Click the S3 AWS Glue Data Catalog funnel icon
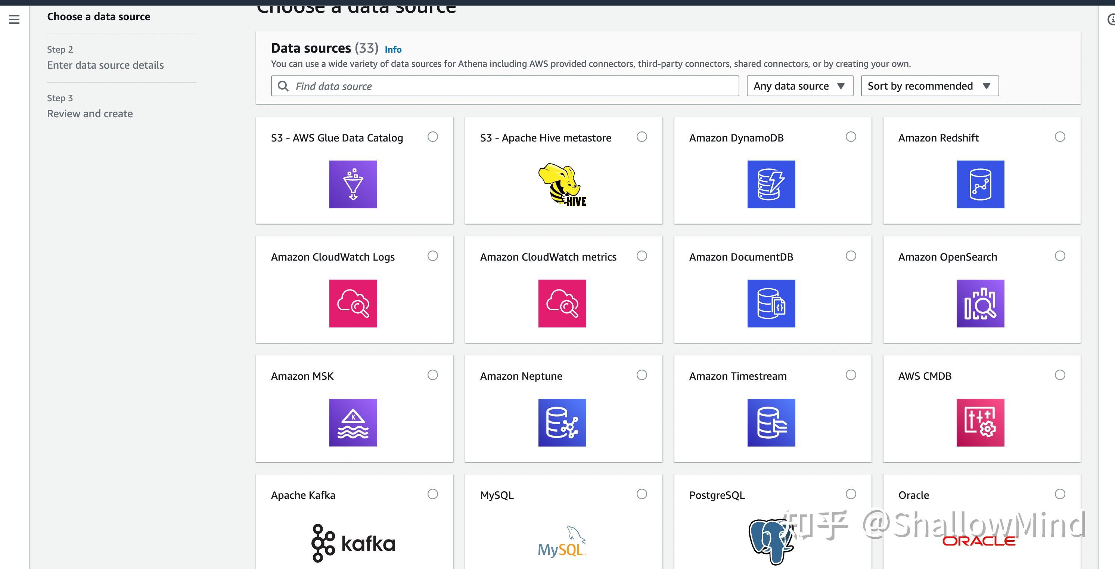1115x569 pixels. tap(353, 184)
